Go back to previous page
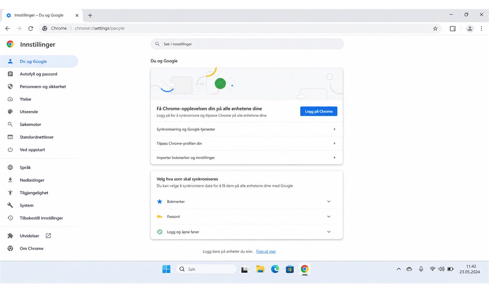 8,28
